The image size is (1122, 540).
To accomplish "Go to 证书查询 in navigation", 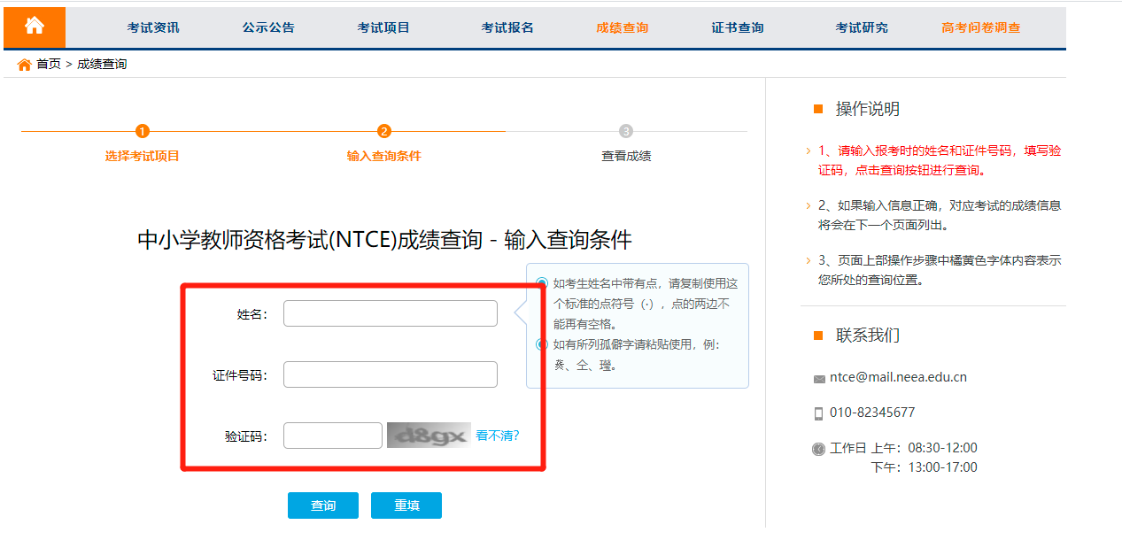I will point(738,27).
